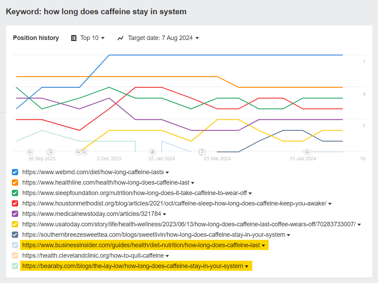378x283 pixels.
Task: Disable the sleepfoundation.org line via its checkbox
Action: point(15,193)
